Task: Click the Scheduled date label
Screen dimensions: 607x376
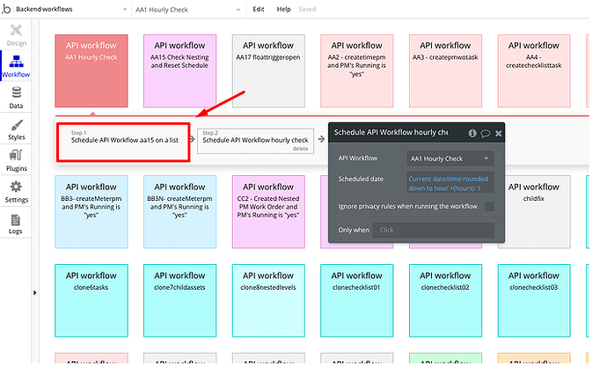Action: [361, 179]
